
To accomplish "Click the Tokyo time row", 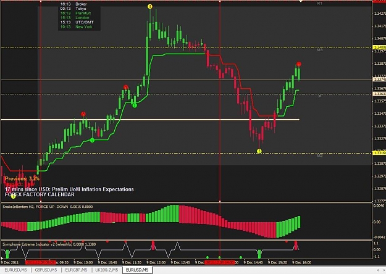I will click(x=73, y=9).
